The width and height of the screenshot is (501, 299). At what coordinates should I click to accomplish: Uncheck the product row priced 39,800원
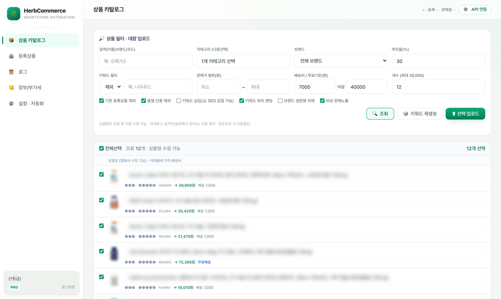coord(101,175)
